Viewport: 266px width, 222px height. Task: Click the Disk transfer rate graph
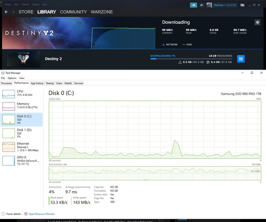pyautogui.click(x=155, y=173)
